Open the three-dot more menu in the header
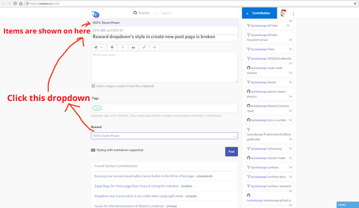Image resolution: width=359 pixels, height=208 pixels. click(x=293, y=13)
